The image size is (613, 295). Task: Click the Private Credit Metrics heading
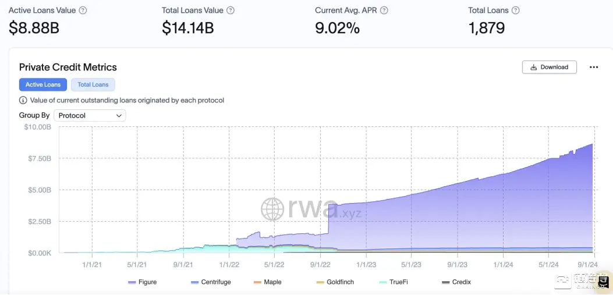68,67
